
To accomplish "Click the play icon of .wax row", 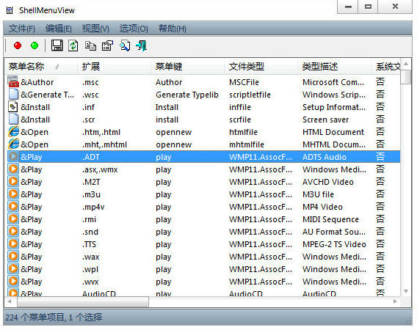I will (13, 257).
